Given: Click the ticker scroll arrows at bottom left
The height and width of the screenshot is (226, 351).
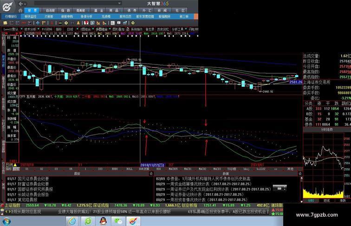Looking at the screenshot, I should 8,212.
